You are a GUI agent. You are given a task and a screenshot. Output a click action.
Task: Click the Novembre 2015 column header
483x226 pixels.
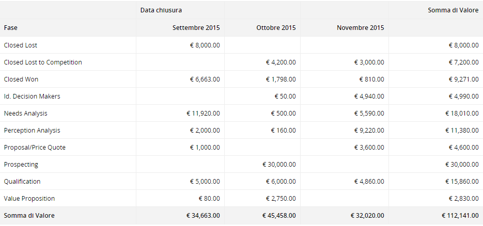point(360,28)
